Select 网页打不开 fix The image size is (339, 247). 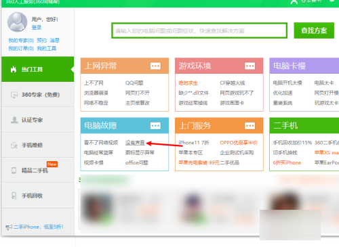(x=138, y=93)
